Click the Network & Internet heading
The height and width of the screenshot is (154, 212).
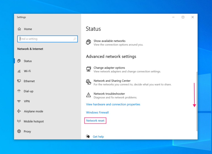click(30, 49)
